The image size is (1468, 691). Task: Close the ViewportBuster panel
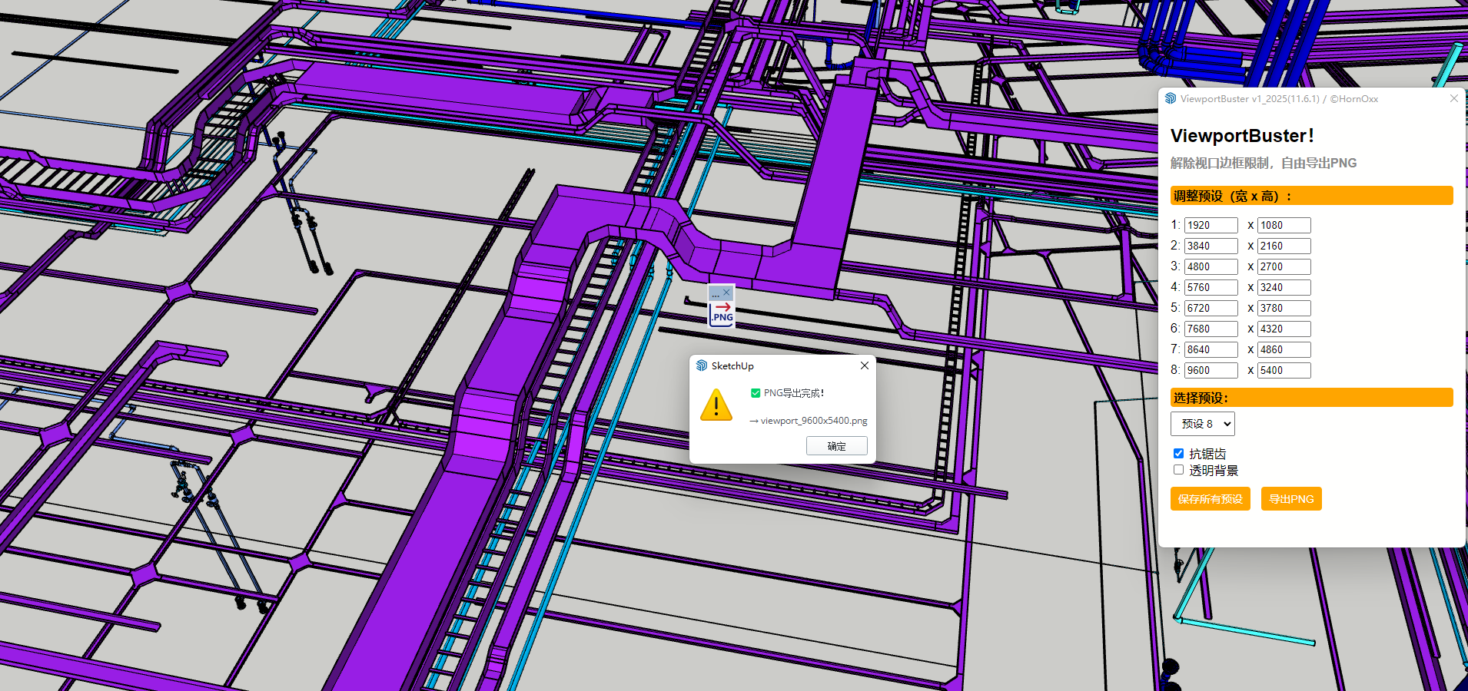click(1453, 99)
